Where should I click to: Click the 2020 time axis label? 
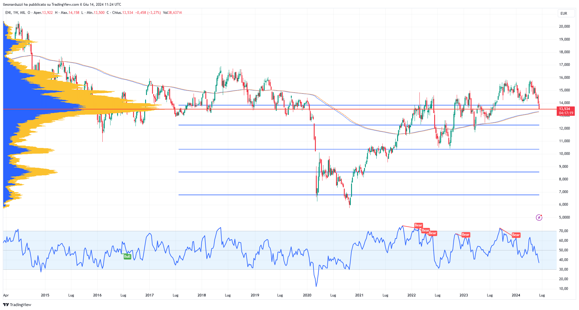pyautogui.click(x=307, y=295)
